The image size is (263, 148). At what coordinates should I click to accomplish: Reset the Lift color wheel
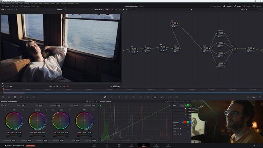point(23,110)
